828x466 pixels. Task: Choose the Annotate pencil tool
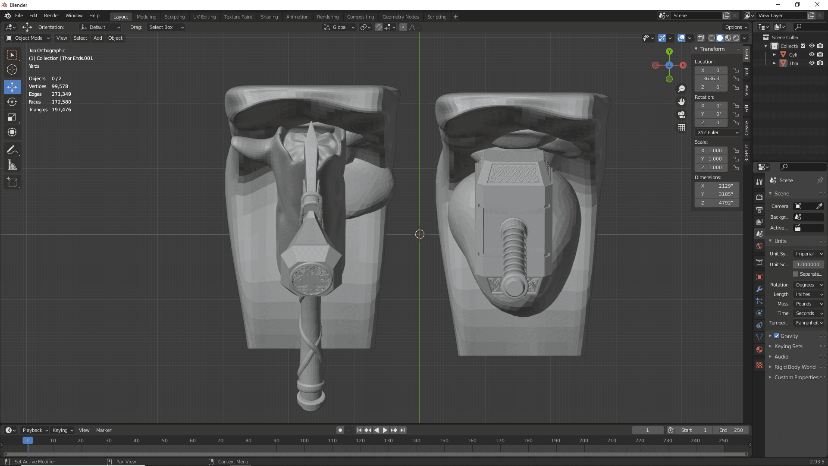[12, 150]
